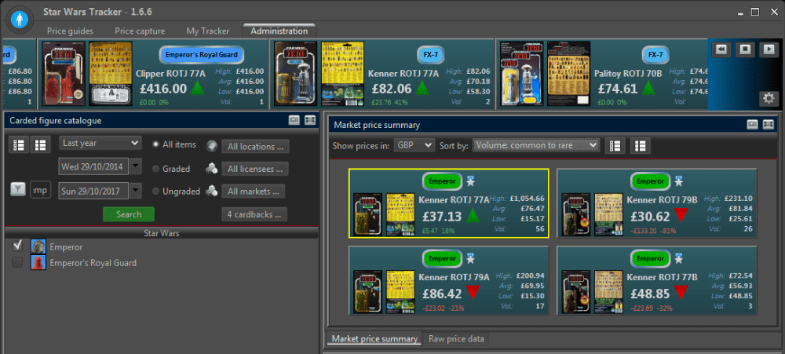
Task: Click FX-7 label on Kenner ROTJ 77A ticker
Action: (430, 55)
